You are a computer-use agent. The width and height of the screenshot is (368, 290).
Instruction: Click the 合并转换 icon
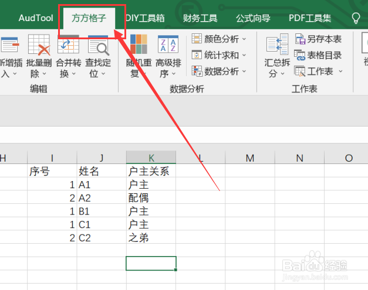tap(68, 45)
